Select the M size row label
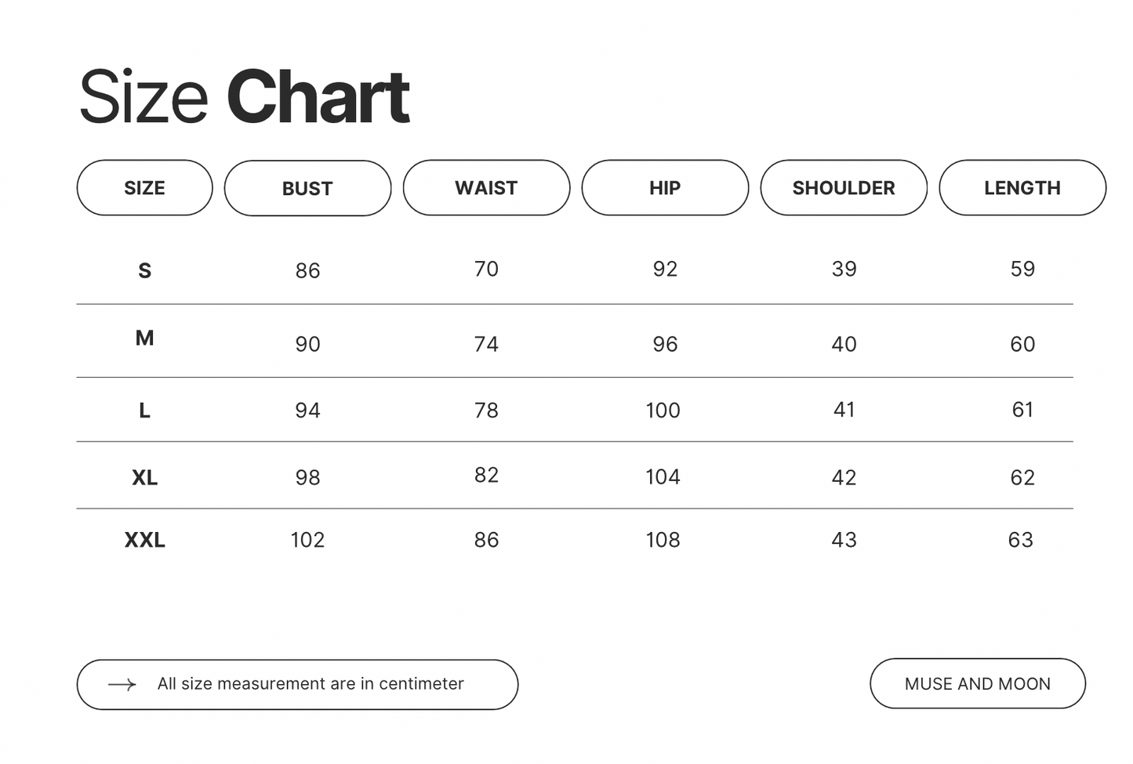Screen dimensions: 1133x764 tap(144, 339)
